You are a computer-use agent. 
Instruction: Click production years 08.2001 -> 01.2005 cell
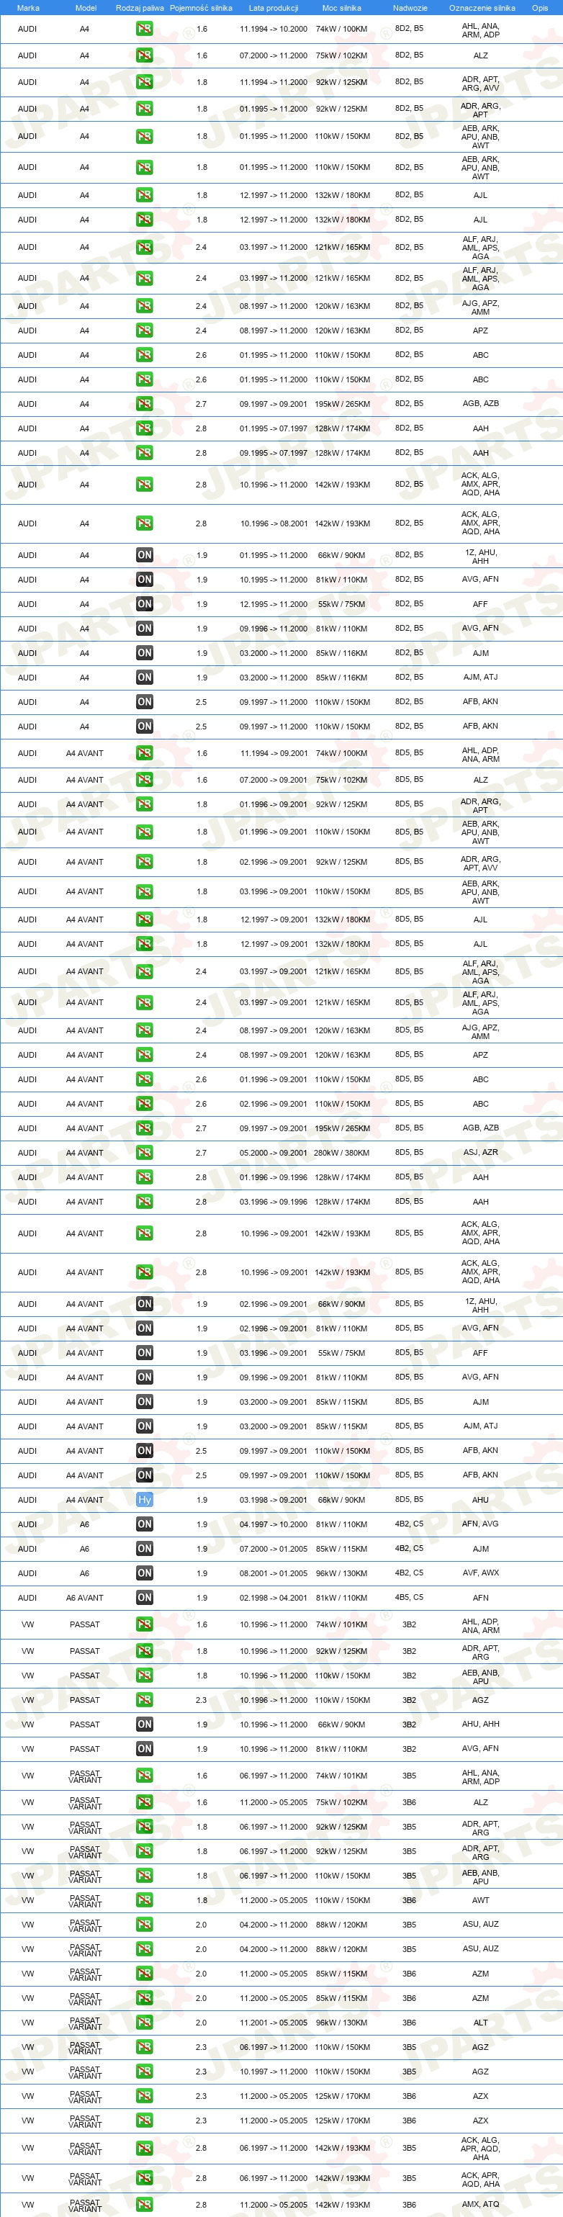point(273,1573)
